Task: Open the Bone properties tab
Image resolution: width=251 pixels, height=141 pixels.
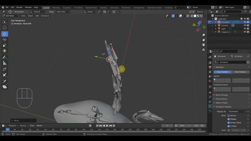Action: 210,111
